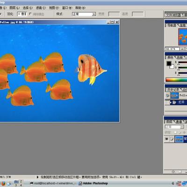Select the 色板 Swatches tab

click(x=180, y=58)
